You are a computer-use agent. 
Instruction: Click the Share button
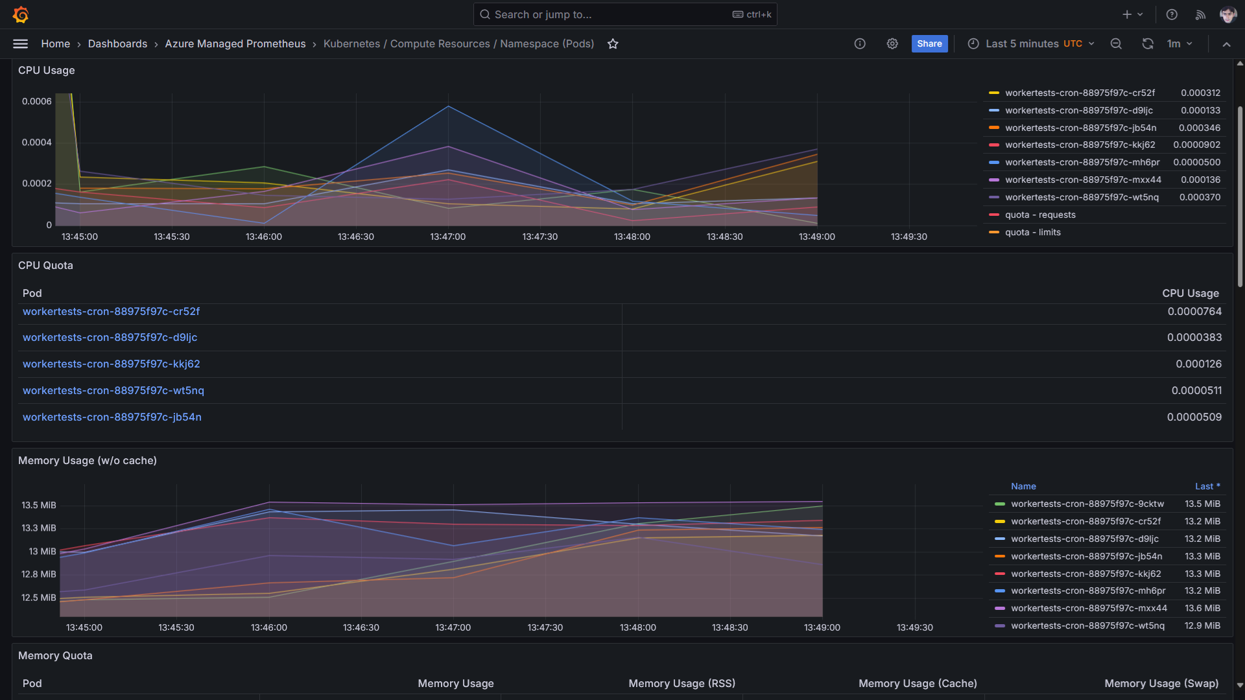929,44
